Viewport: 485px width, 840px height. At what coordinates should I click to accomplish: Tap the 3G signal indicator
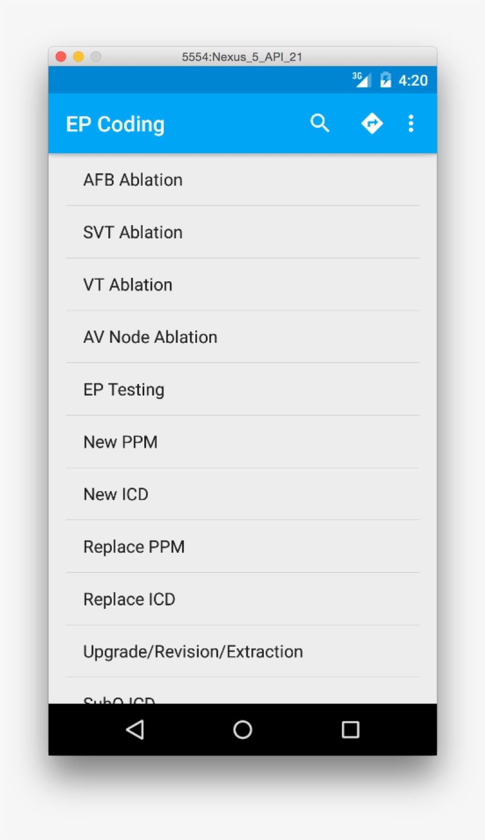point(361,80)
